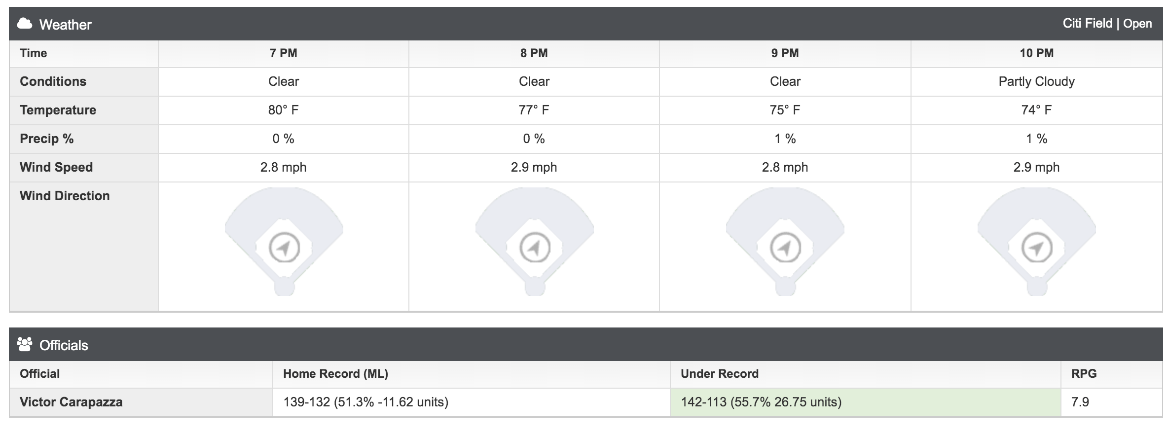
Task: Click the Under Record column header
Action: coord(720,374)
